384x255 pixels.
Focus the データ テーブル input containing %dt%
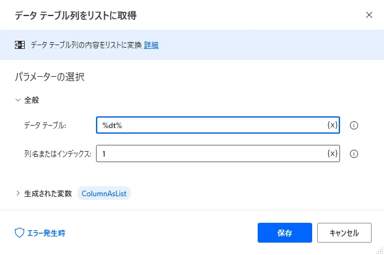pos(211,125)
